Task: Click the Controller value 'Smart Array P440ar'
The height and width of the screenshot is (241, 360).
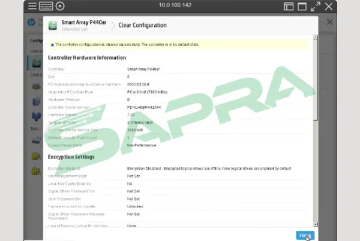Action: [x=143, y=69]
